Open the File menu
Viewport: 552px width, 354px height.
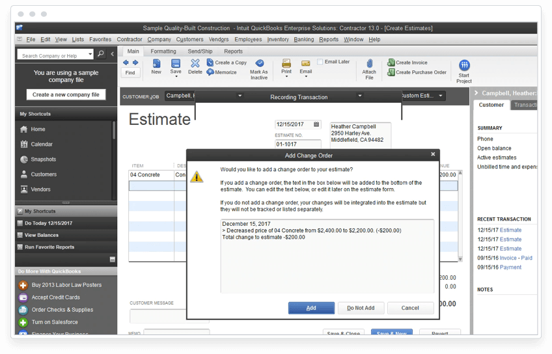[31, 40]
